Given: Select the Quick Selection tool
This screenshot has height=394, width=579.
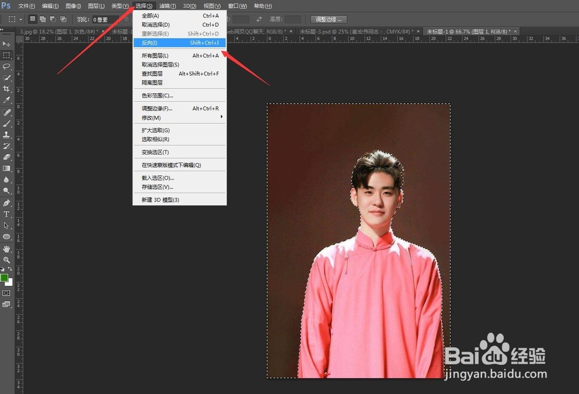Looking at the screenshot, I should (6, 78).
